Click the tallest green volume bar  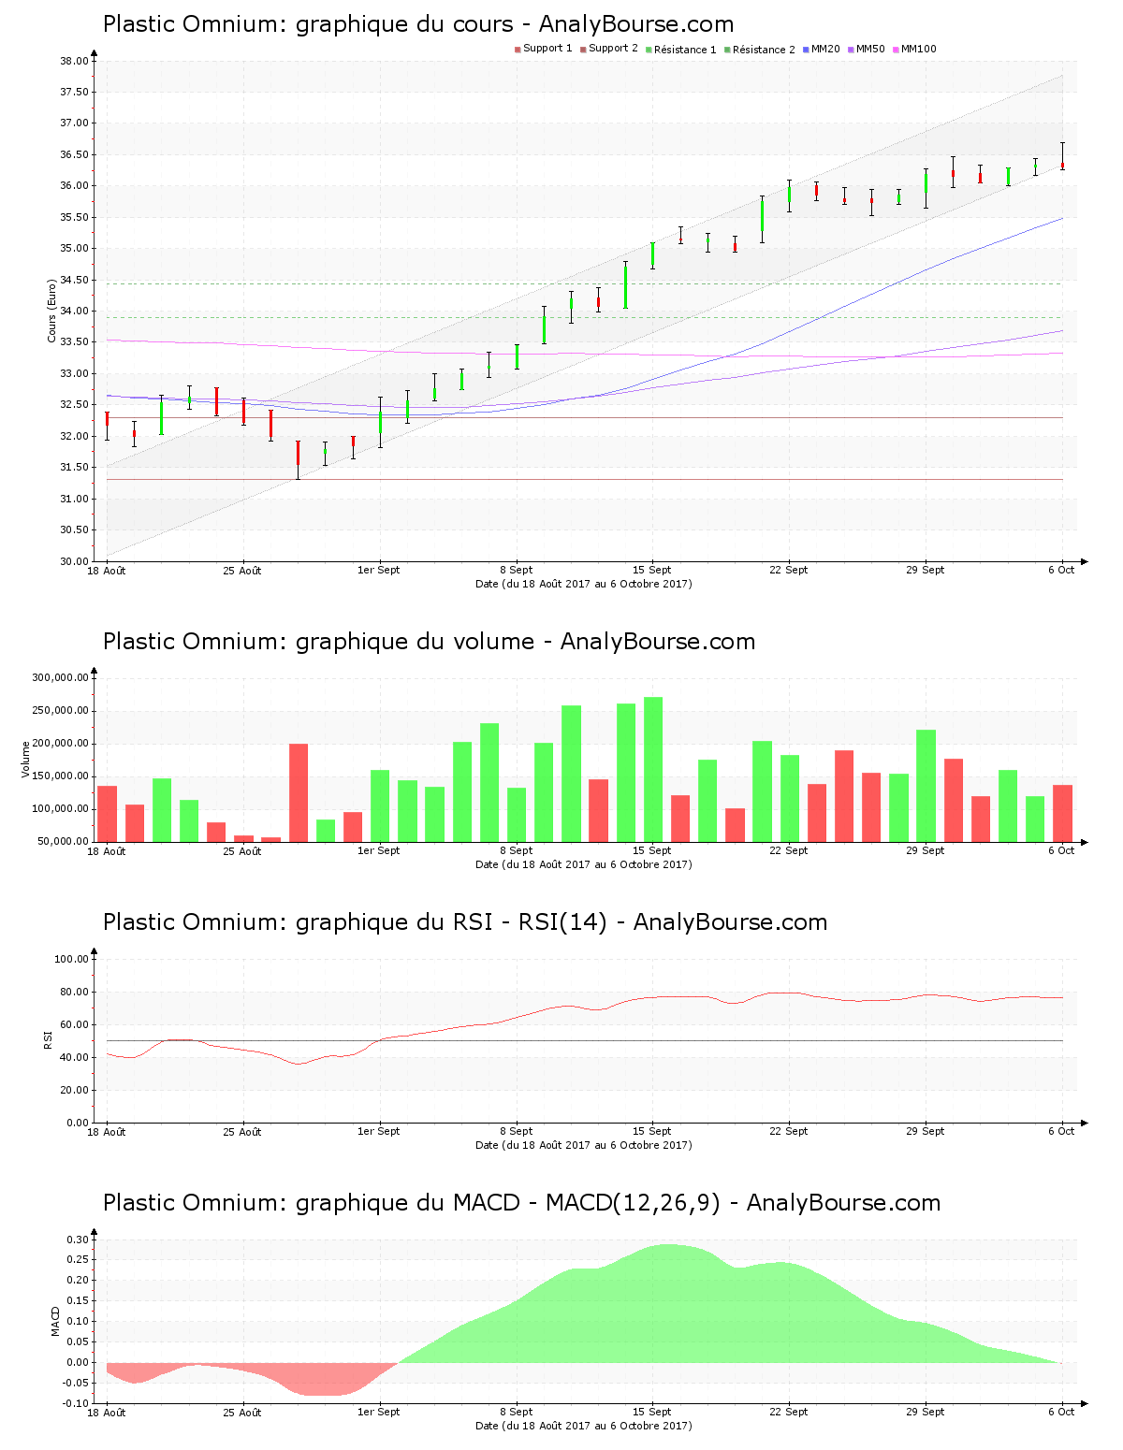pyautogui.click(x=653, y=769)
